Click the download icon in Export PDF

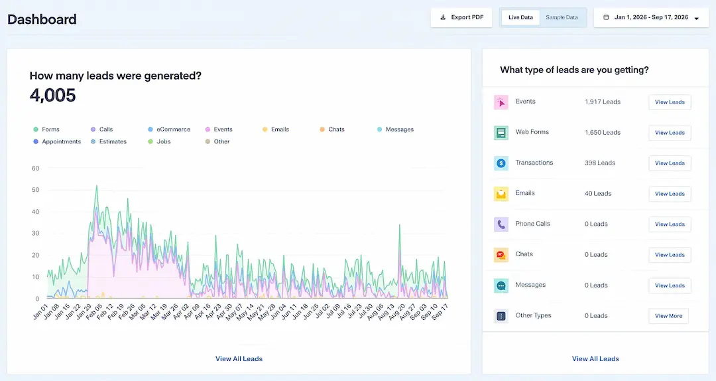(x=442, y=17)
